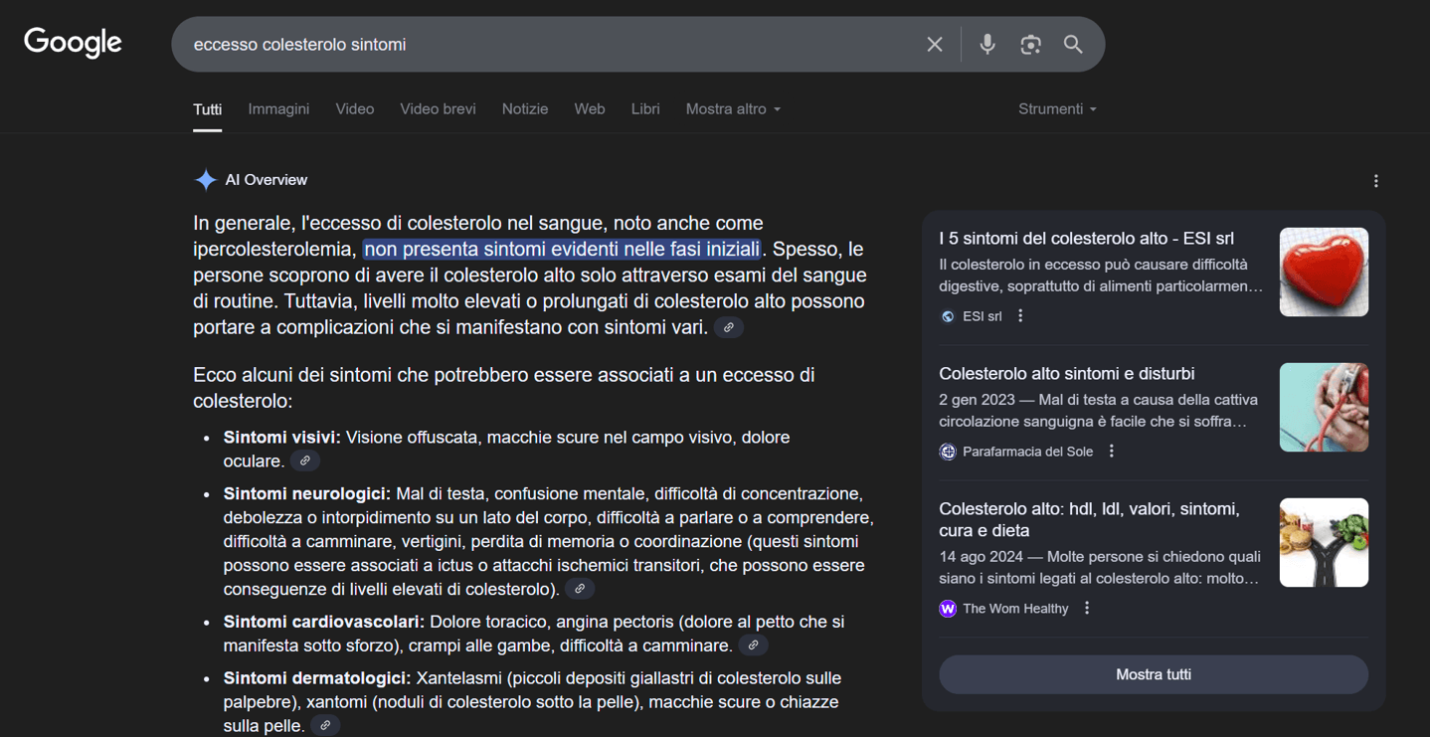Open 'Colesterolo alto sintomi e disturbi' result
The width and height of the screenshot is (1430, 737).
click(x=1066, y=374)
